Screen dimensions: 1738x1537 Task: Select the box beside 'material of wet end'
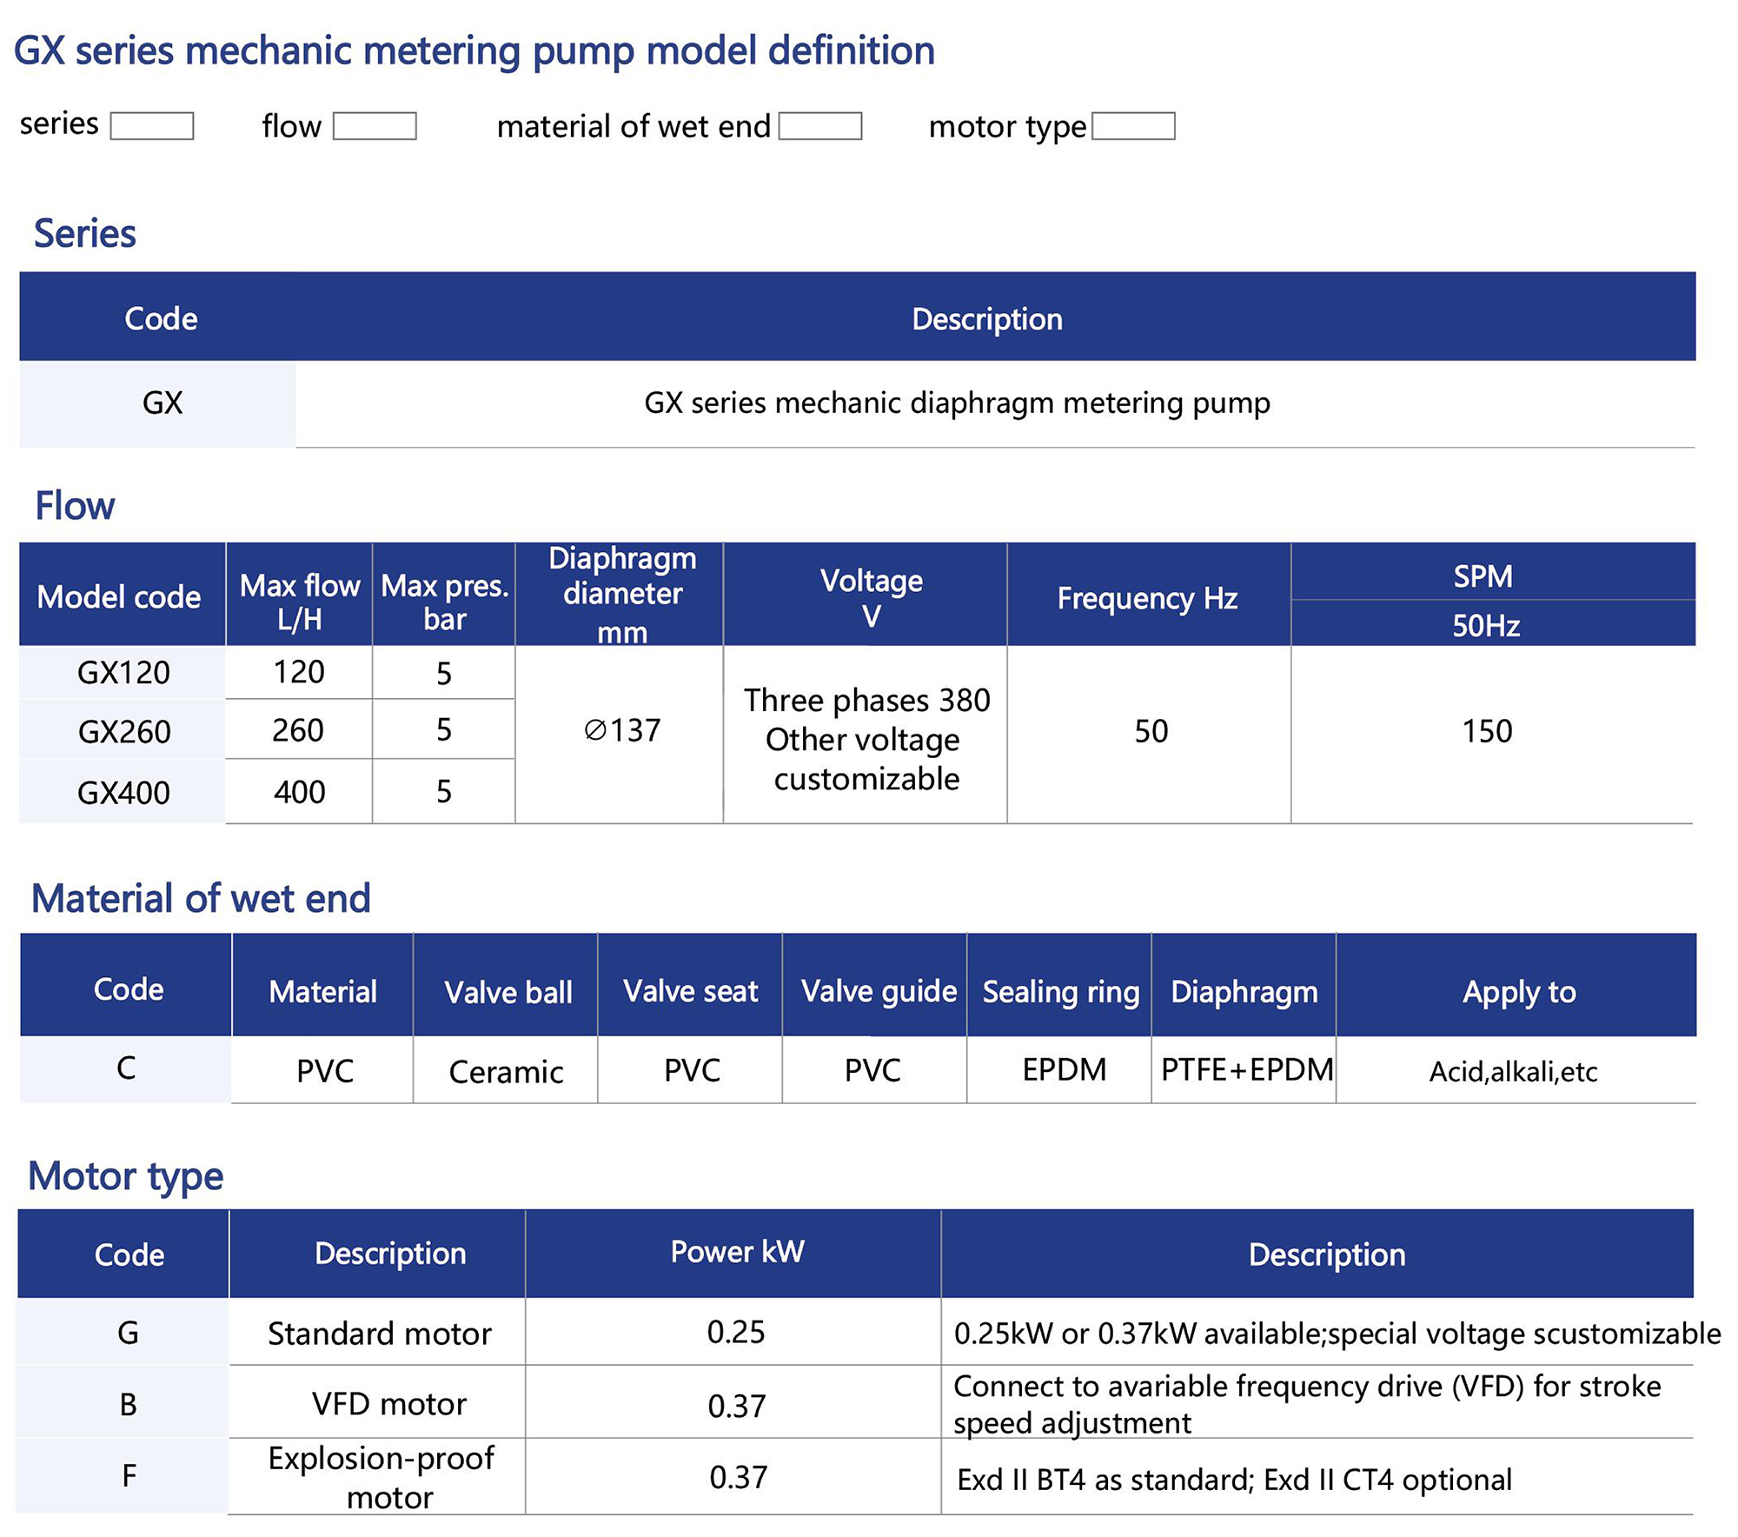click(x=820, y=126)
